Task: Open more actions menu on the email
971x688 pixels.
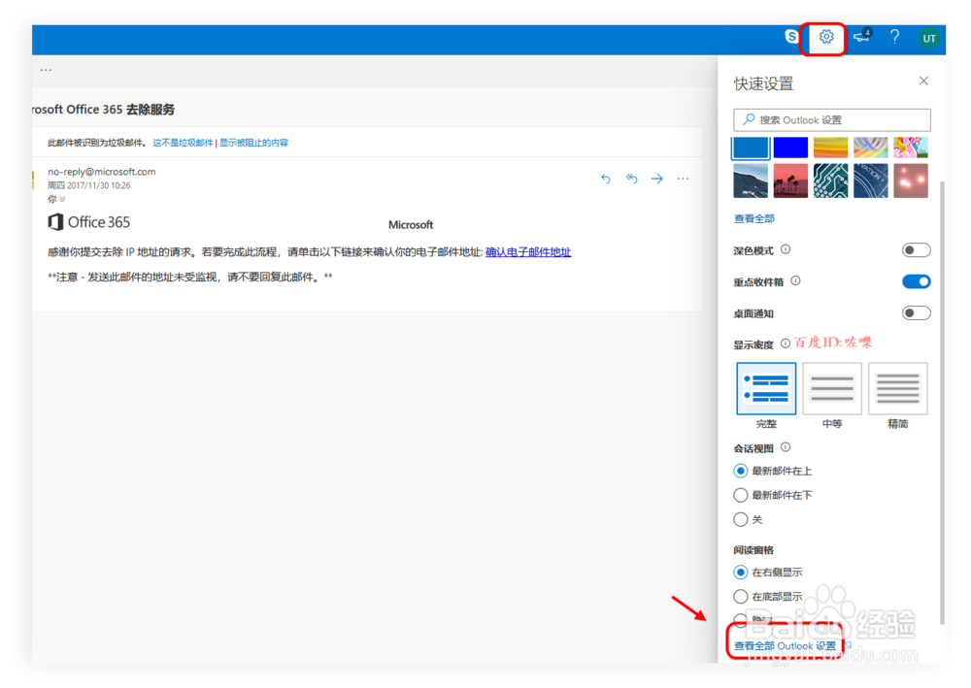Action: point(683,179)
